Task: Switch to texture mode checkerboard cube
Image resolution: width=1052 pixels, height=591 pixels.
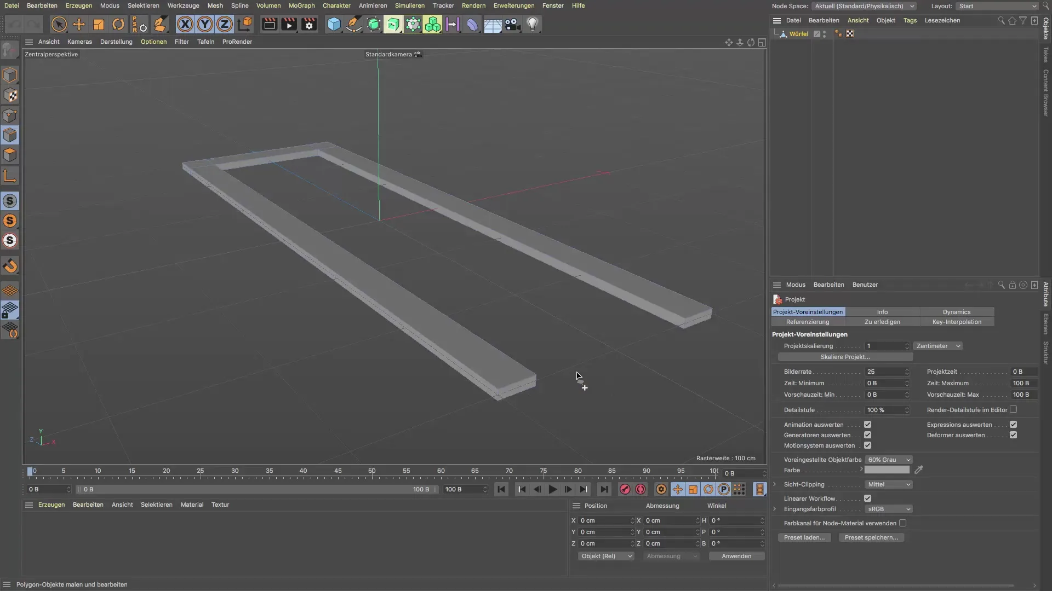Action: coord(10,95)
